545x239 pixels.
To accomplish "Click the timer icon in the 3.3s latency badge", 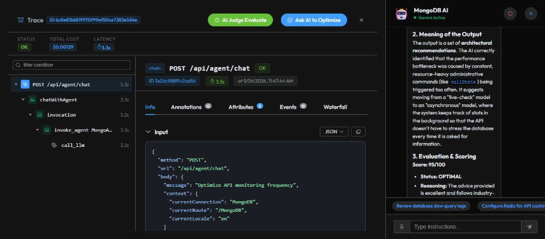I will pos(99,47).
